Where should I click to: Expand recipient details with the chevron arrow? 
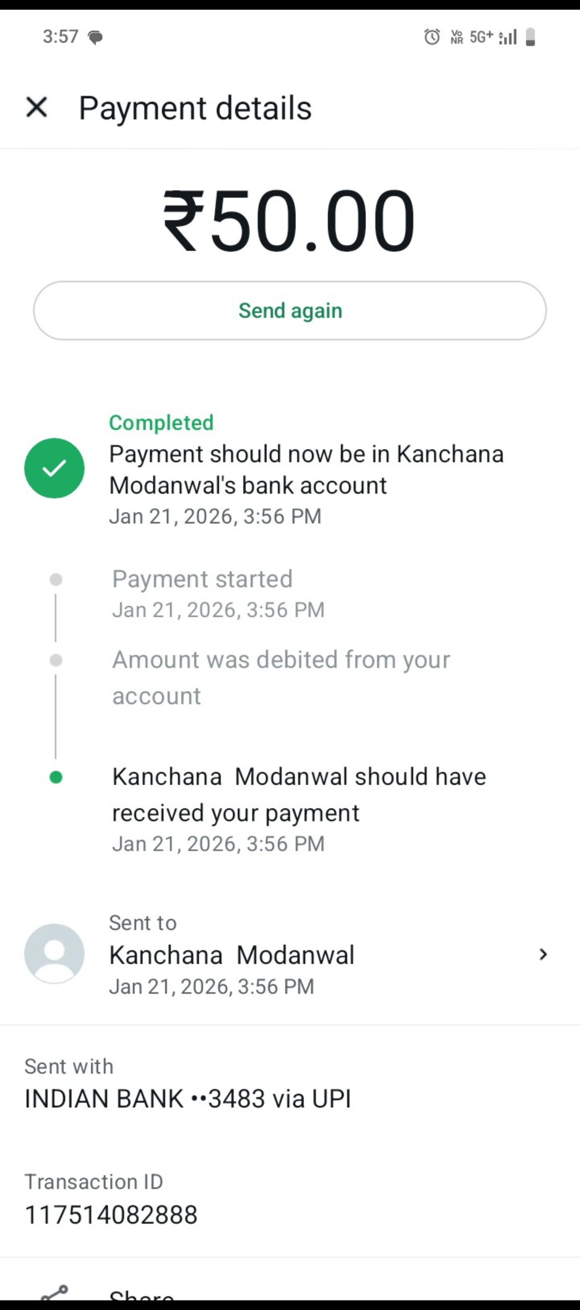[543, 954]
